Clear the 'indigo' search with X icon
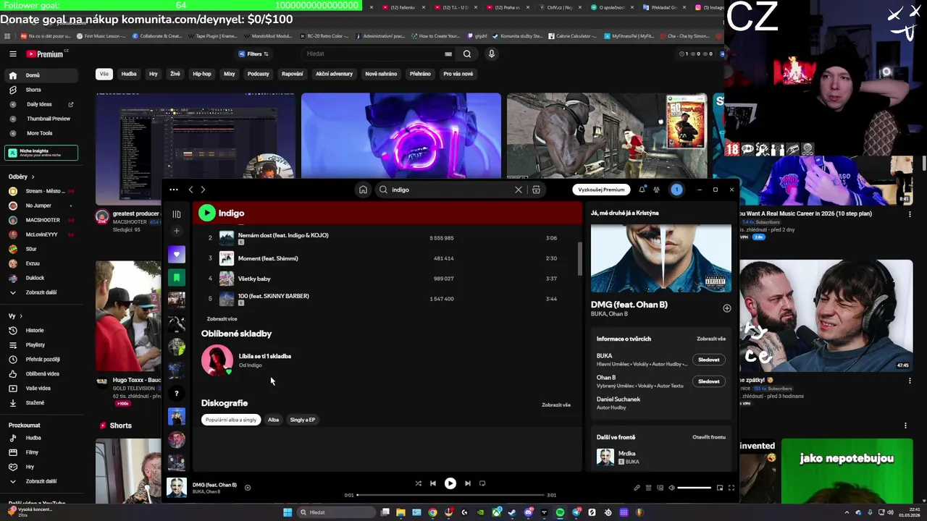 519,190
